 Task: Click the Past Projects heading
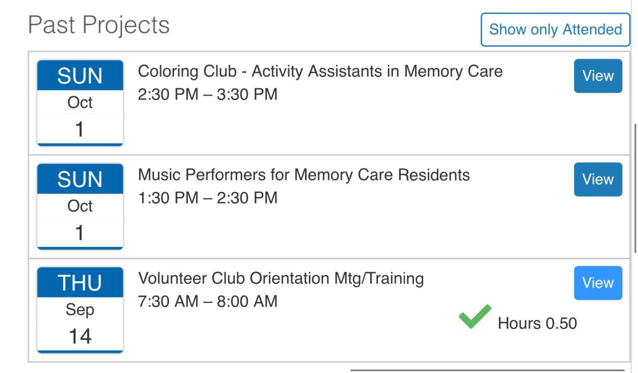tap(99, 25)
